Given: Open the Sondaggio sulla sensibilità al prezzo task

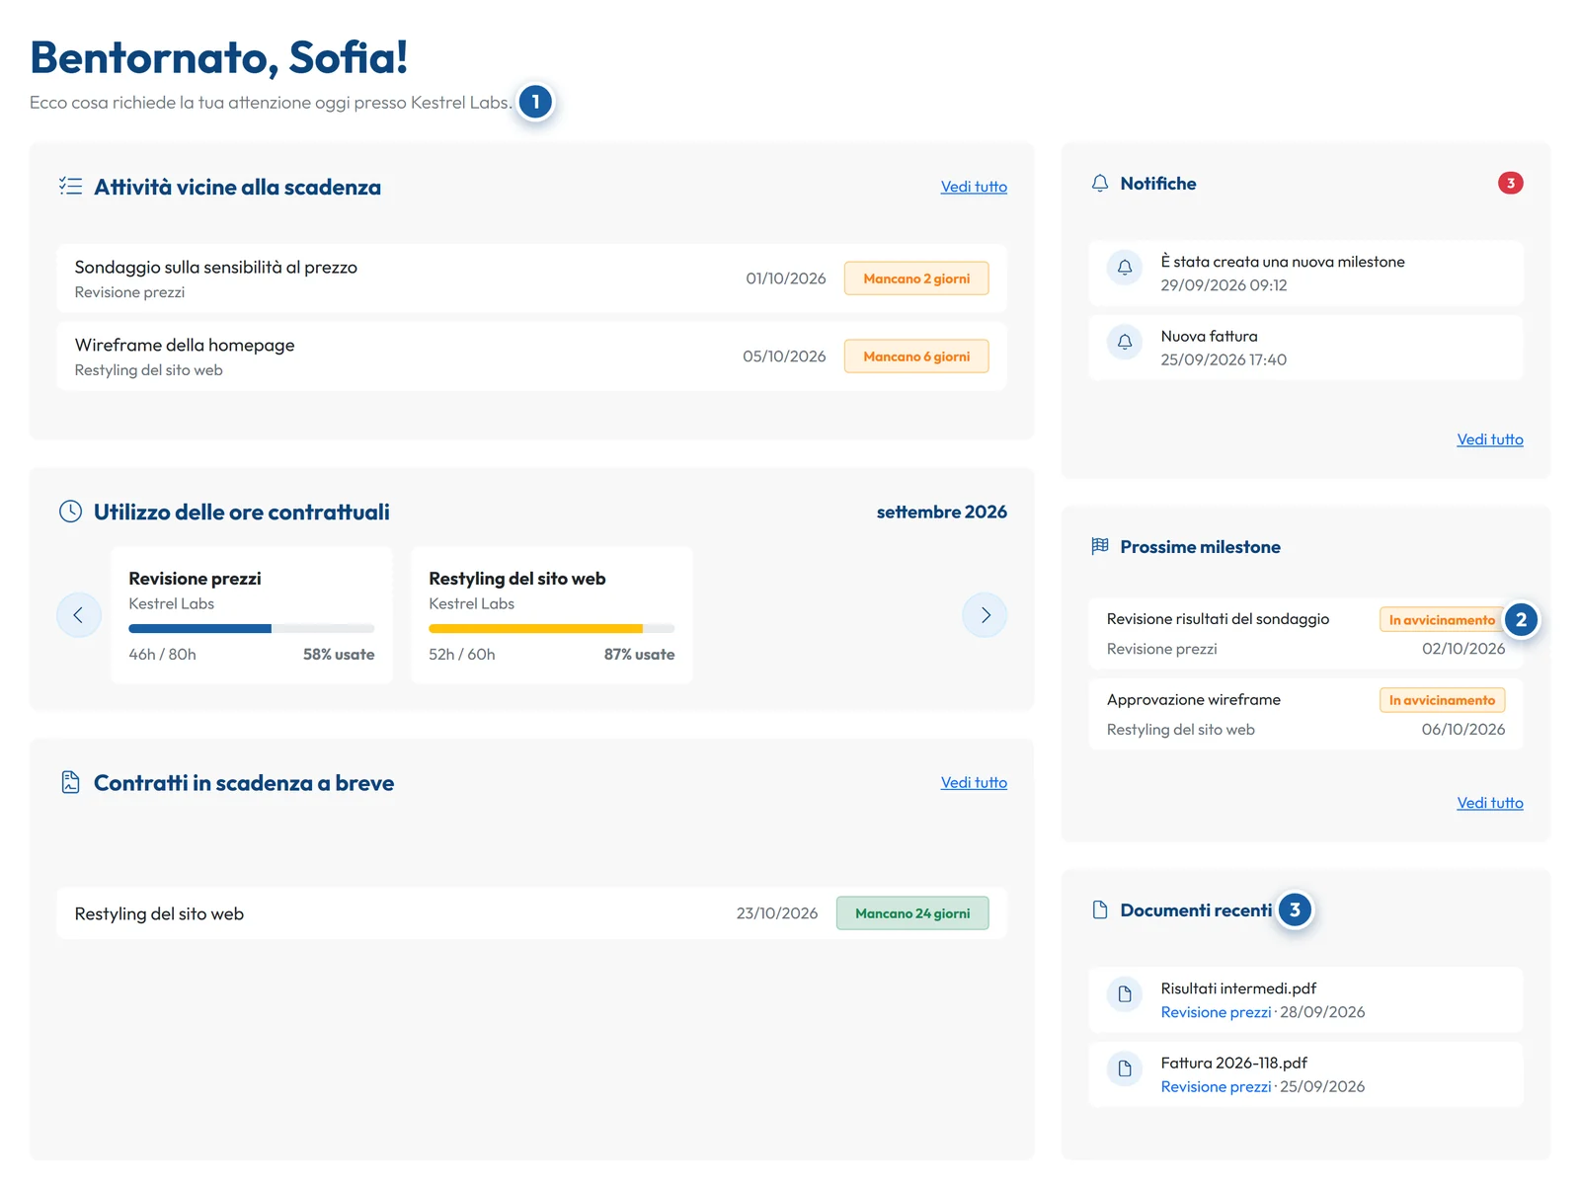Looking at the screenshot, I should coord(531,278).
